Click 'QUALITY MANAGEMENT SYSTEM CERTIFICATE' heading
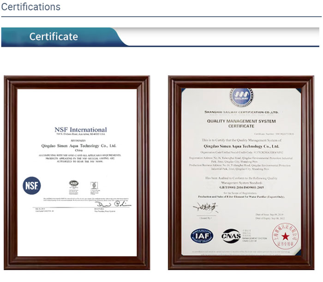Screen dimensions: 323x282 point(241,124)
